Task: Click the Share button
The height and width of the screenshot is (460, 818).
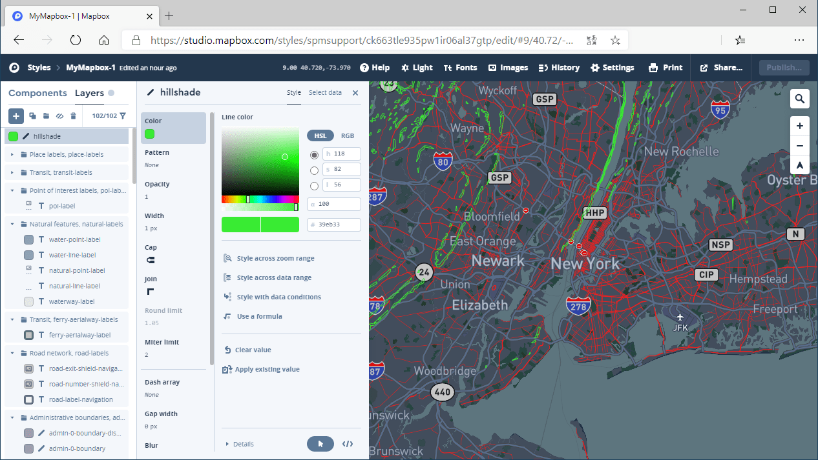Action: click(x=721, y=68)
